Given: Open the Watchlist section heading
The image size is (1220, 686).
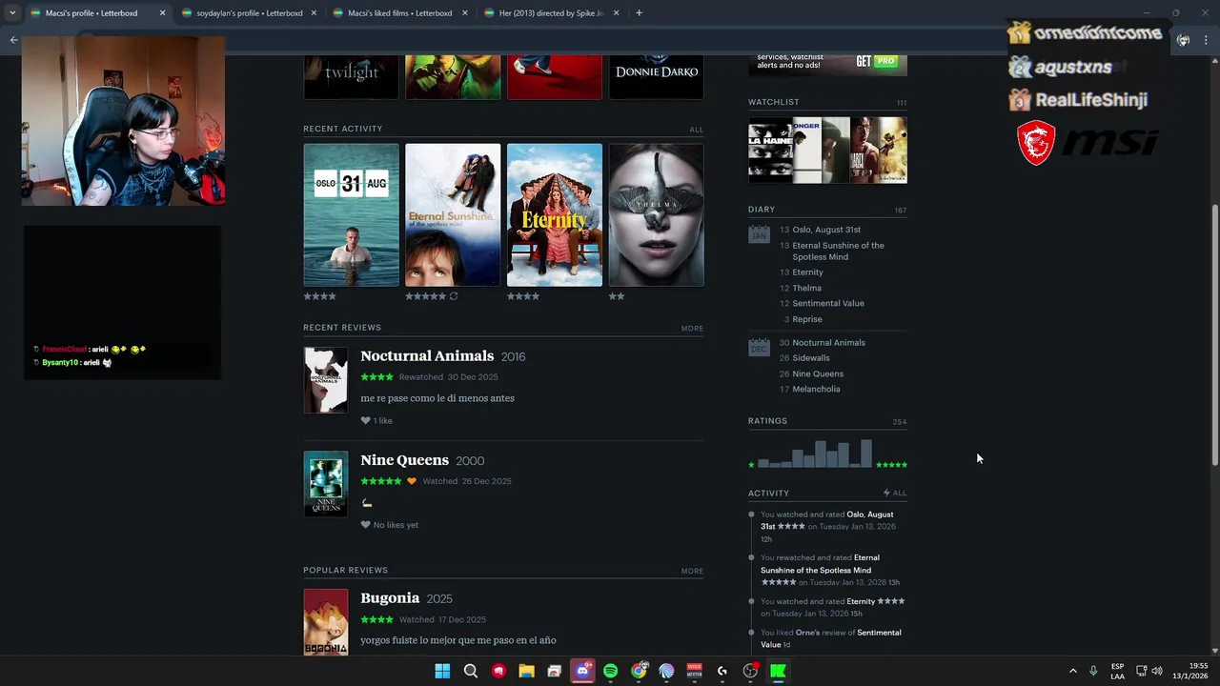Looking at the screenshot, I should pos(774,102).
